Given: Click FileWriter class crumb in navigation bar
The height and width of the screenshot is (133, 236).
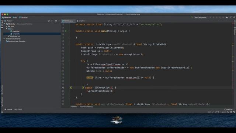Looking at the screenshot, I should click(x=23, y=17).
